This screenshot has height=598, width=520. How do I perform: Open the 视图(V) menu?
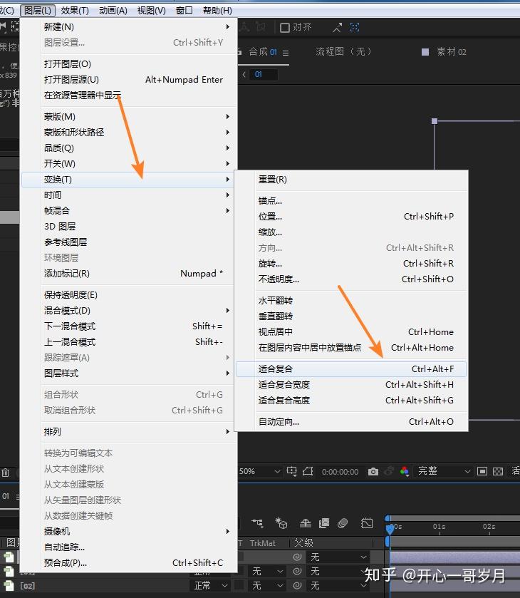point(151,10)
